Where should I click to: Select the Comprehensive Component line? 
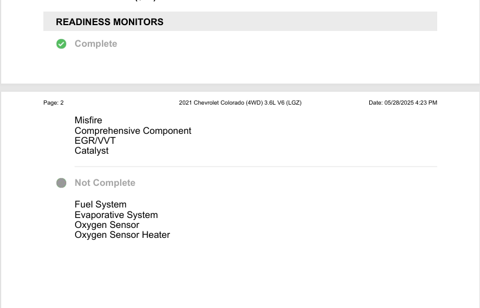coord(133,131)
